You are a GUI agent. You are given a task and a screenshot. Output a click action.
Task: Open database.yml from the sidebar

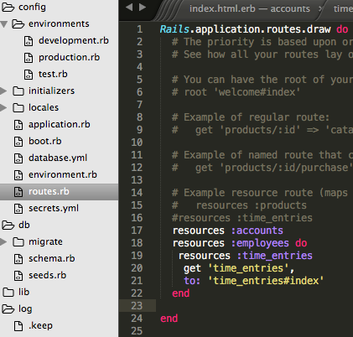(x=58, y=158)
